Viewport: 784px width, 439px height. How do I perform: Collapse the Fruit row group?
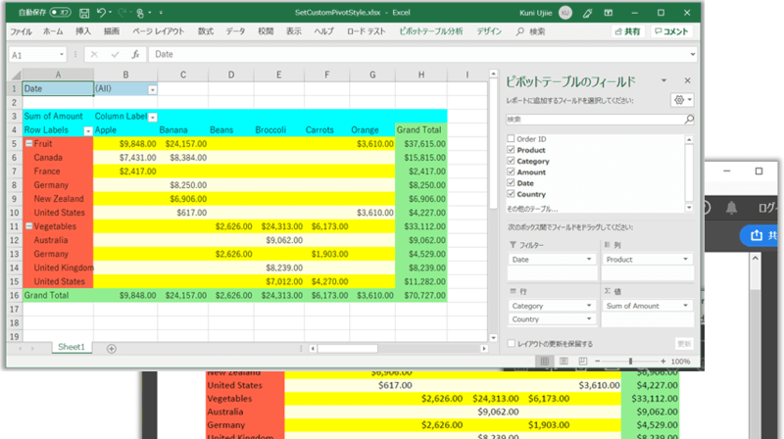(28, 143)
